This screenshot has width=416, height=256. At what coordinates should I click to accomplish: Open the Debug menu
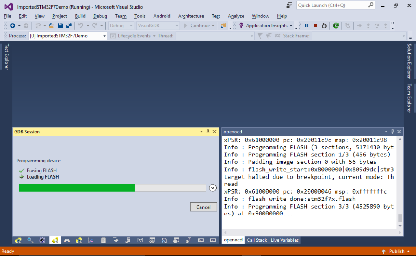[x=100, y=16]
